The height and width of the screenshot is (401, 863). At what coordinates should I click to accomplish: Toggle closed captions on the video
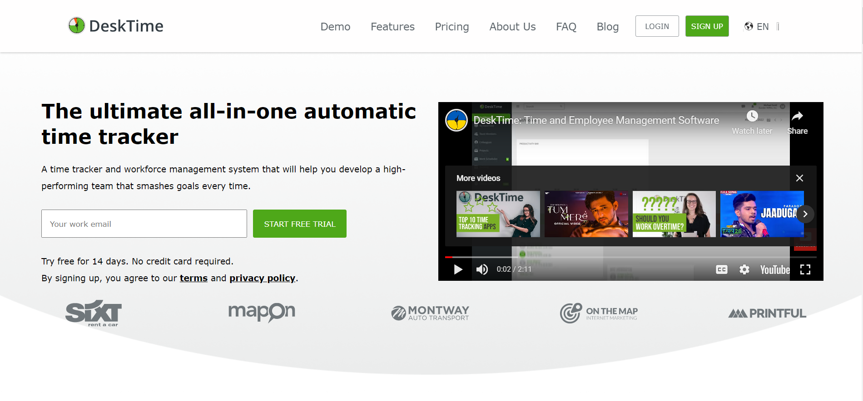click(x=721, y=269)
